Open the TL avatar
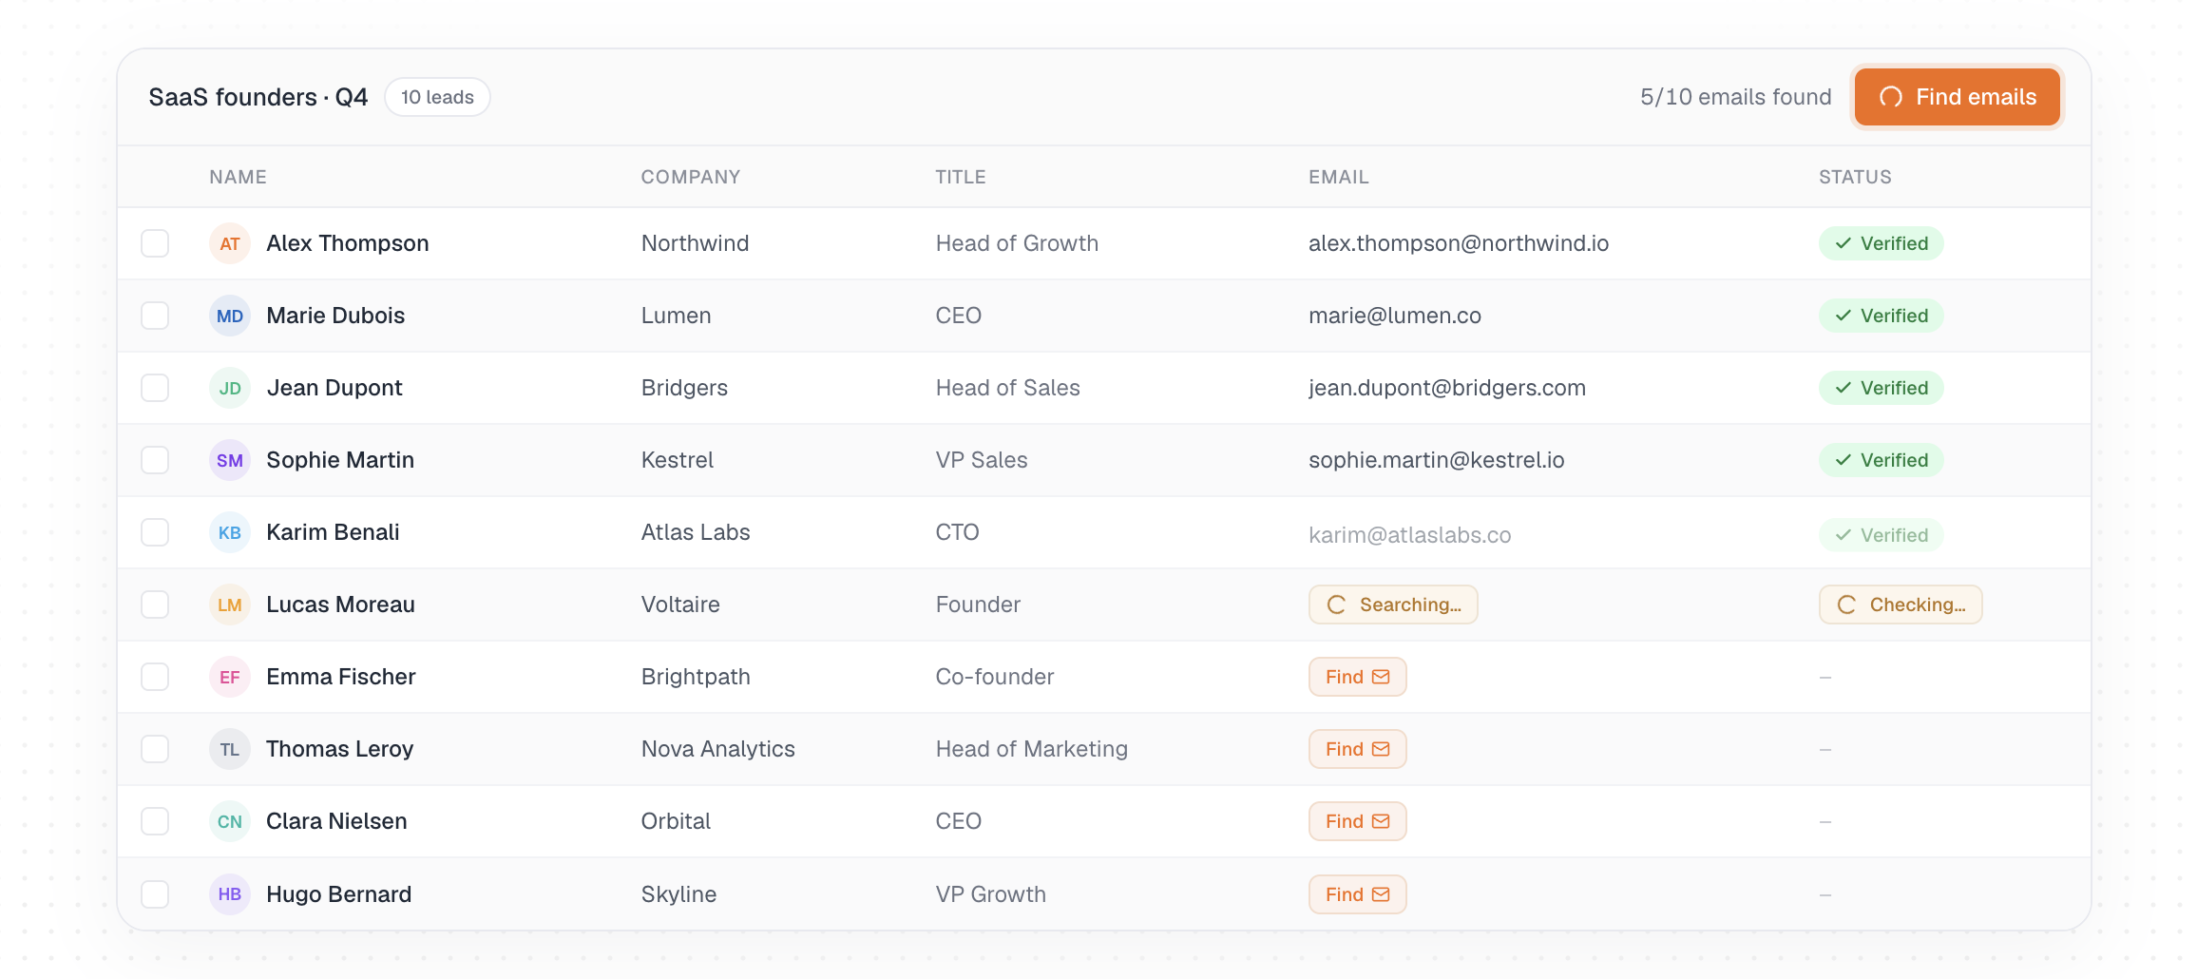 (230, 749)
